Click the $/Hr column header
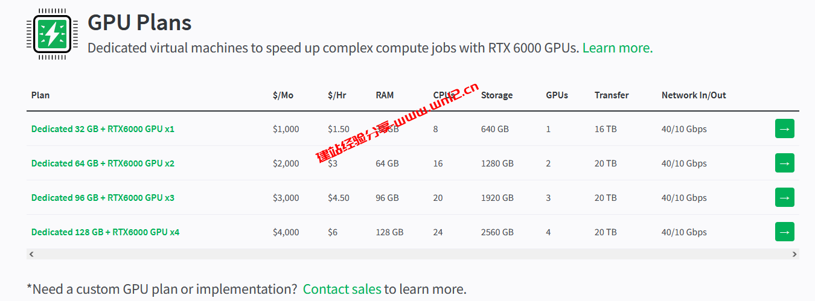 point(337,95)
